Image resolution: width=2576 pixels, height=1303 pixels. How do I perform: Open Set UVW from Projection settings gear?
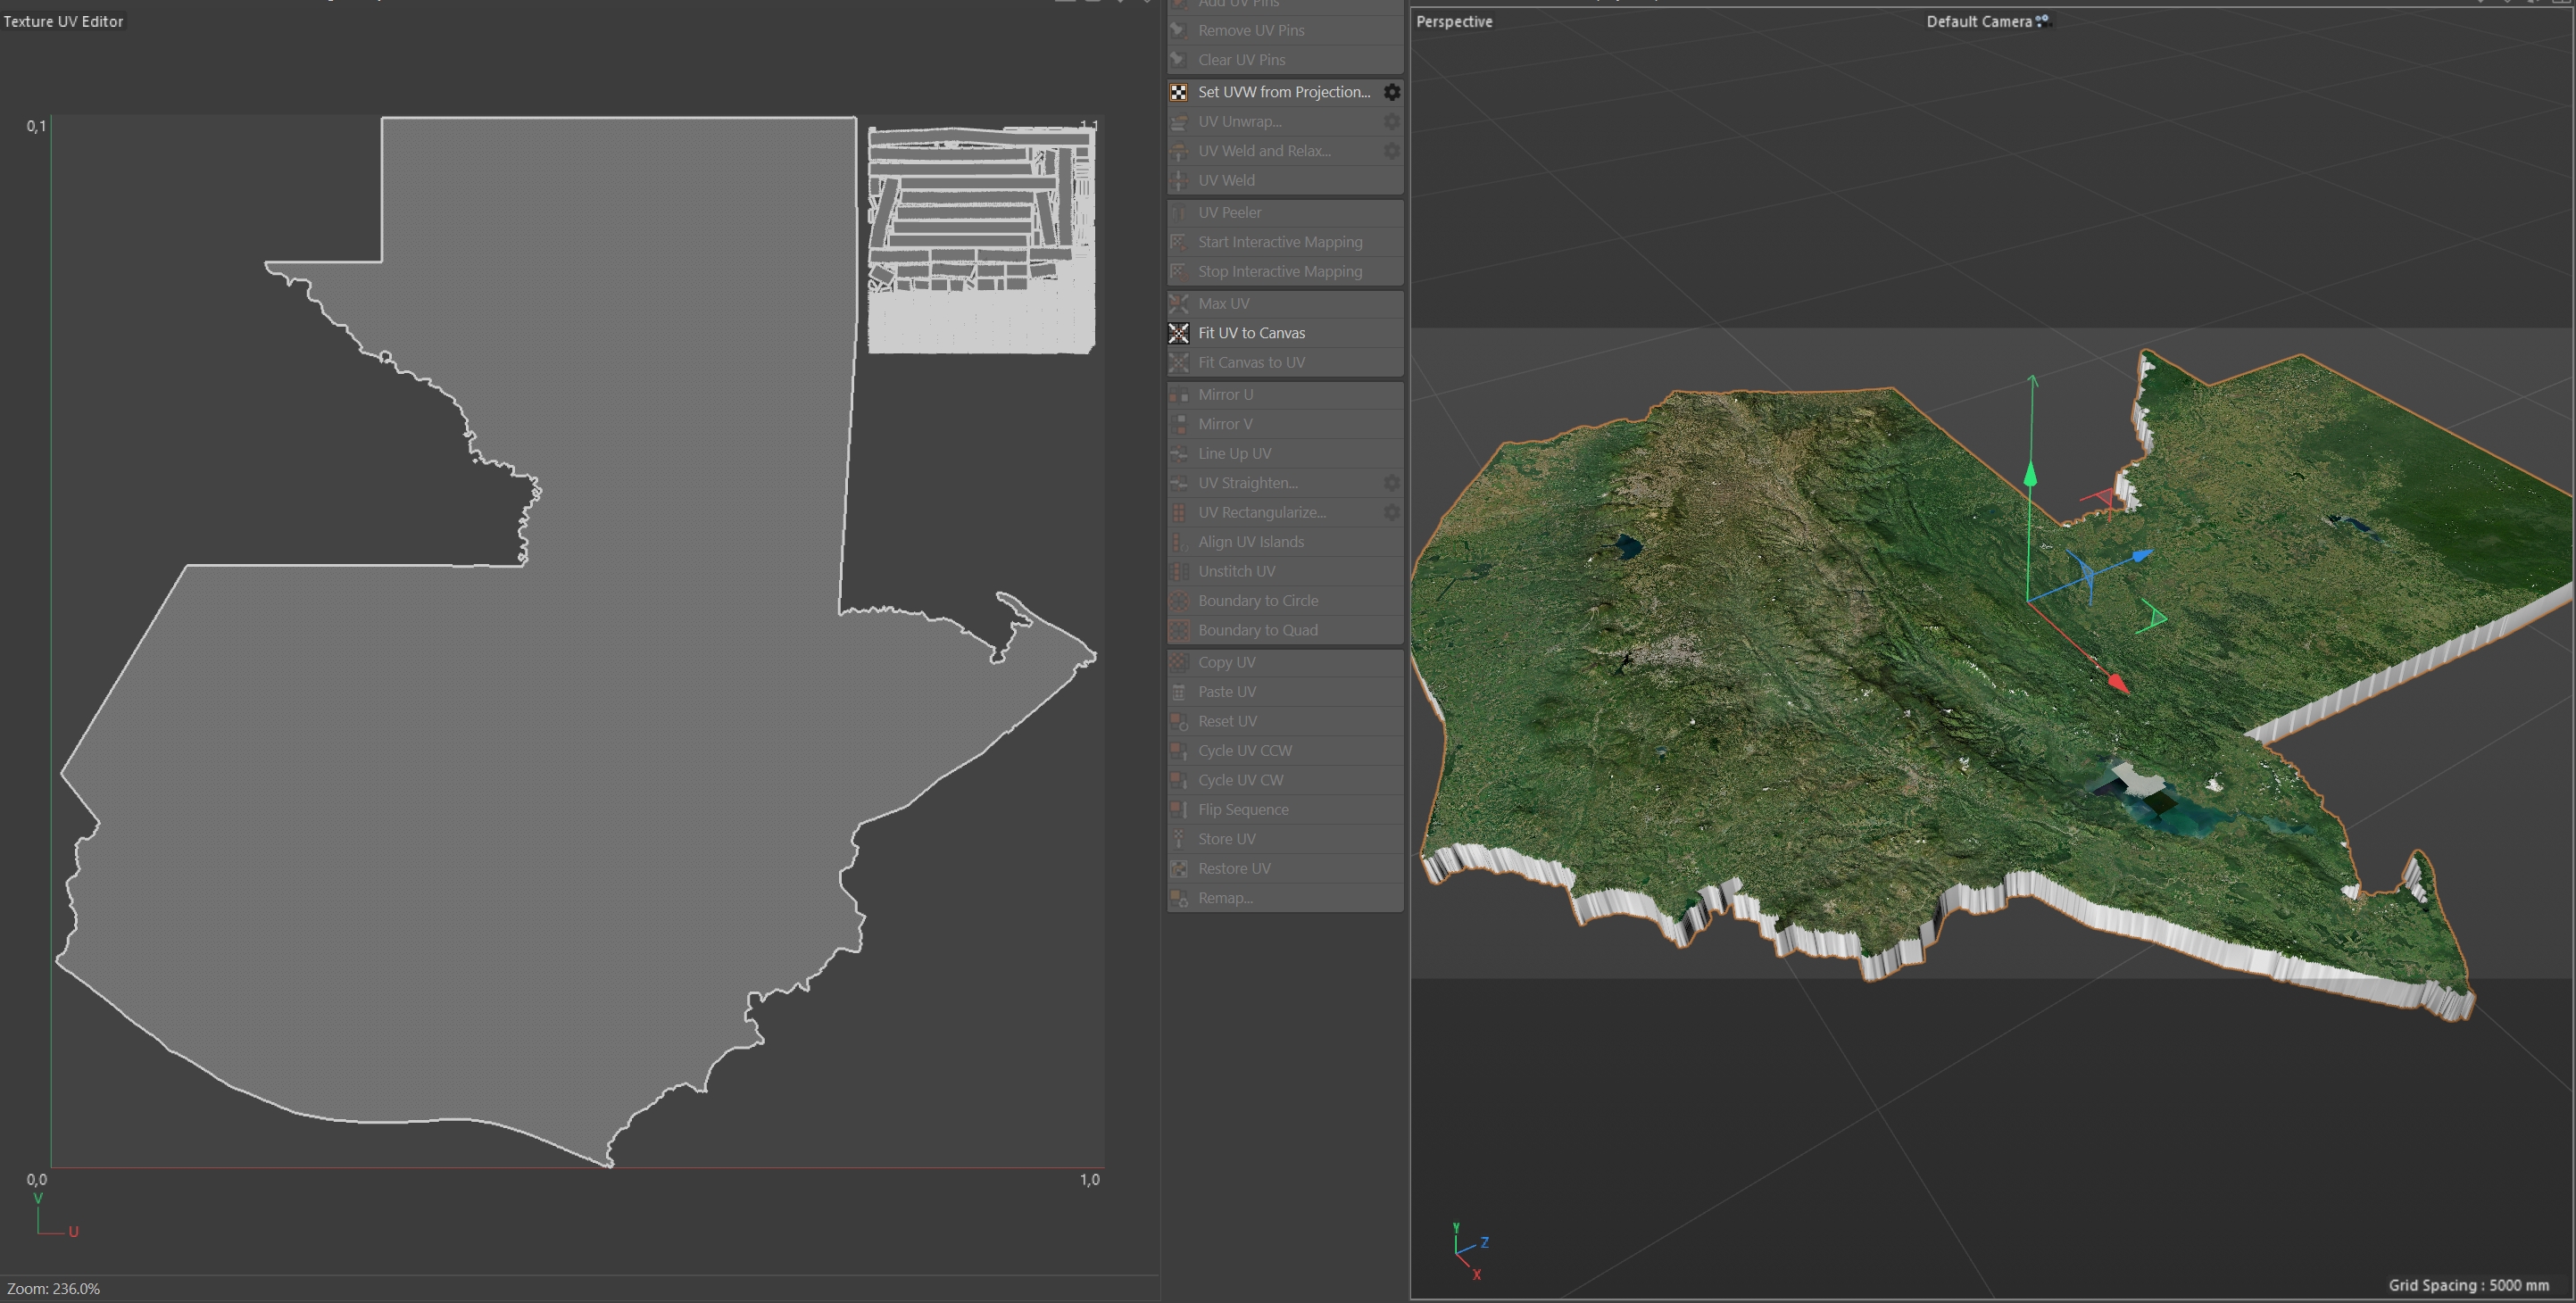pos(1391,92)
